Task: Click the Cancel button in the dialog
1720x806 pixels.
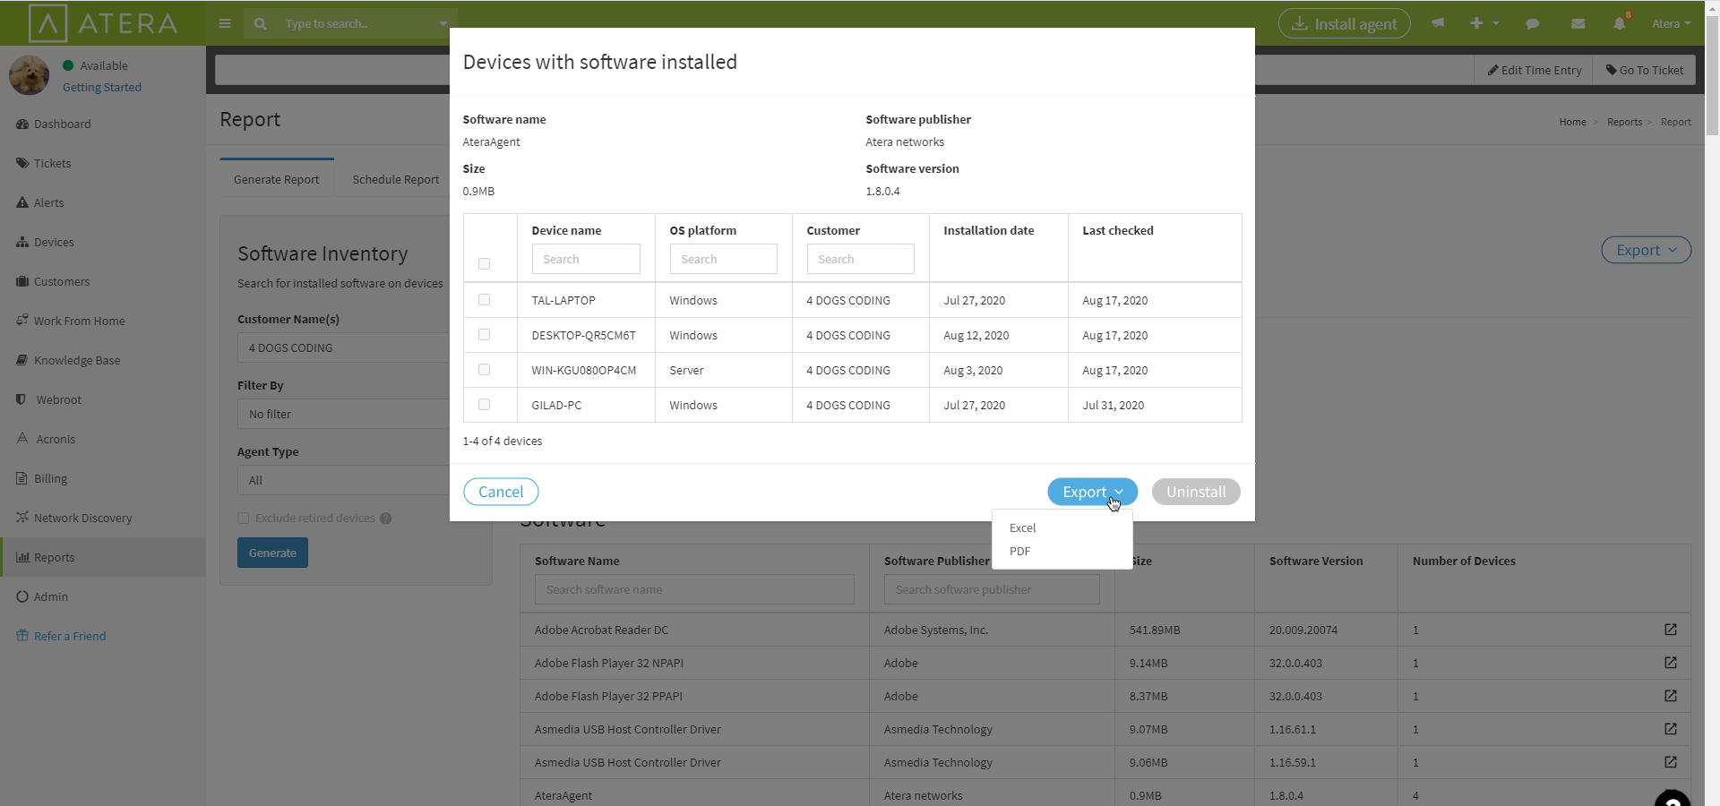Action: pyautogui.click(x=501, y=492)
